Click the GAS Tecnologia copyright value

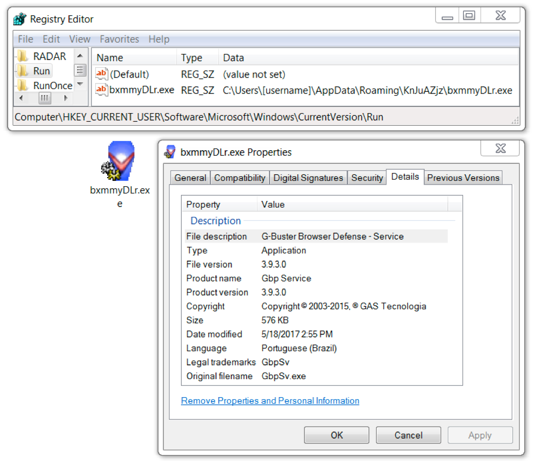(344, 306)
